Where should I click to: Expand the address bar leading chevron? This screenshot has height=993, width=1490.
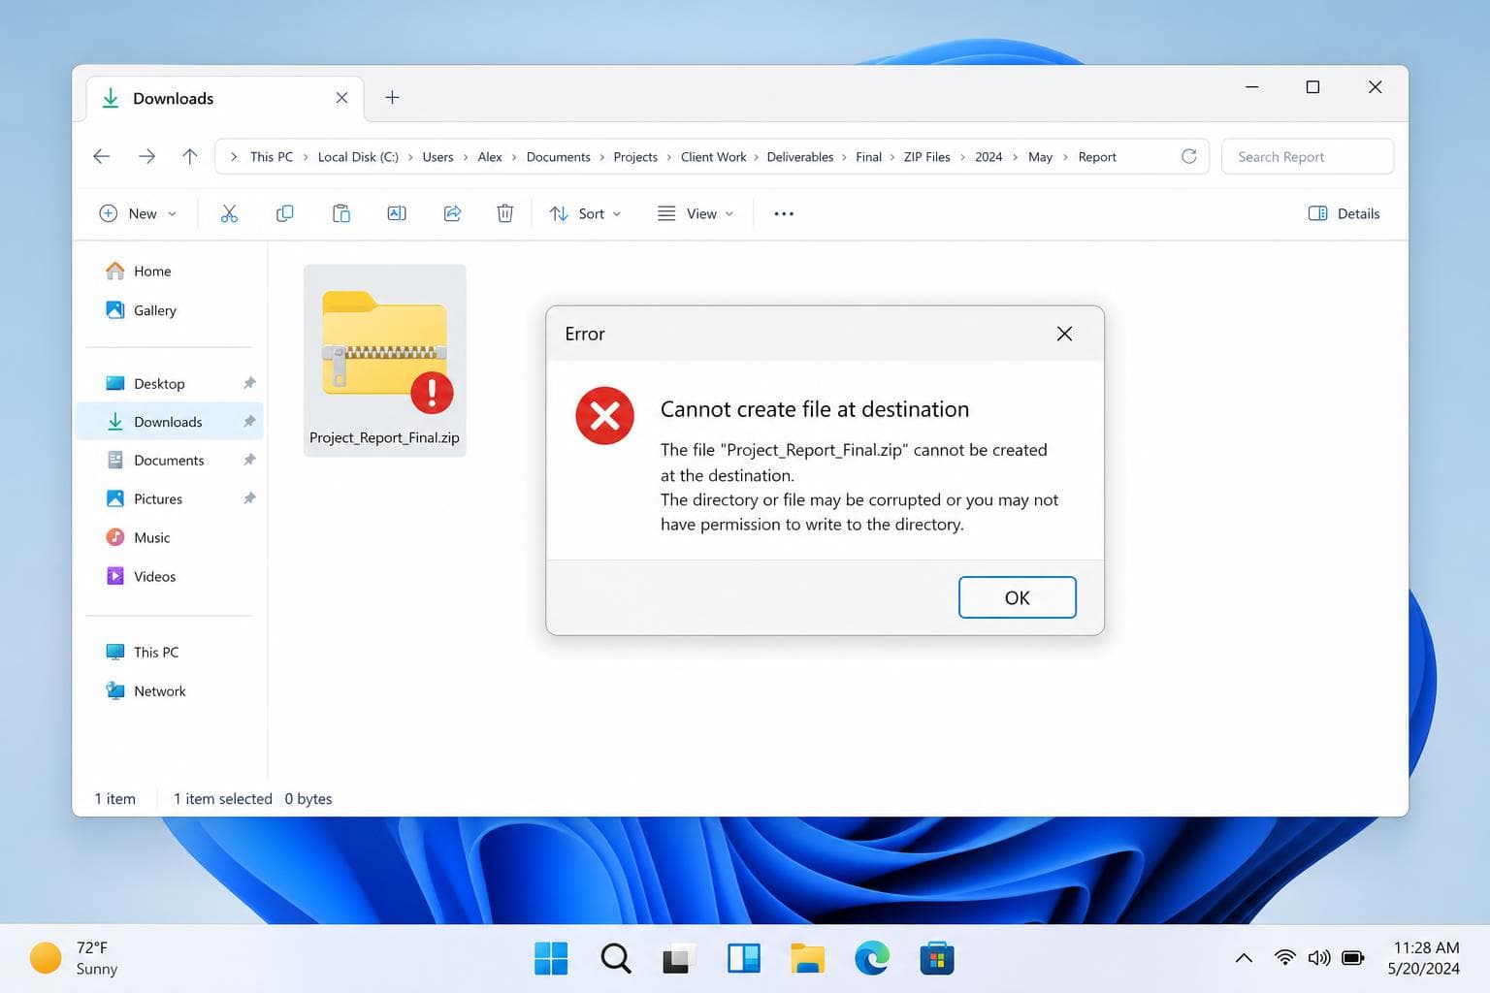pyautogui.click(x=234, y=156)
